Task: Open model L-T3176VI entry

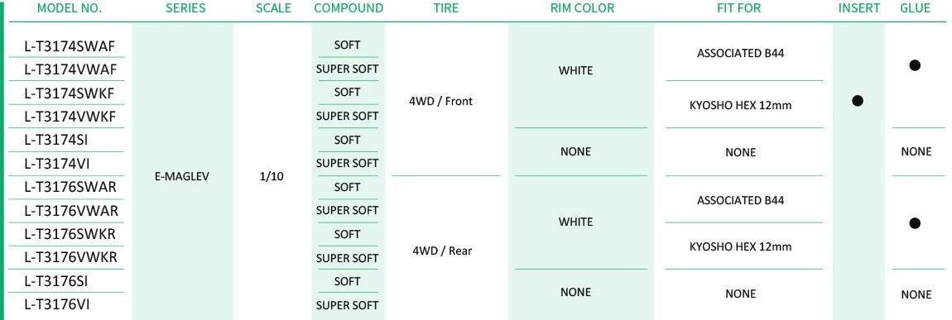Action: (x=57, y=304)
